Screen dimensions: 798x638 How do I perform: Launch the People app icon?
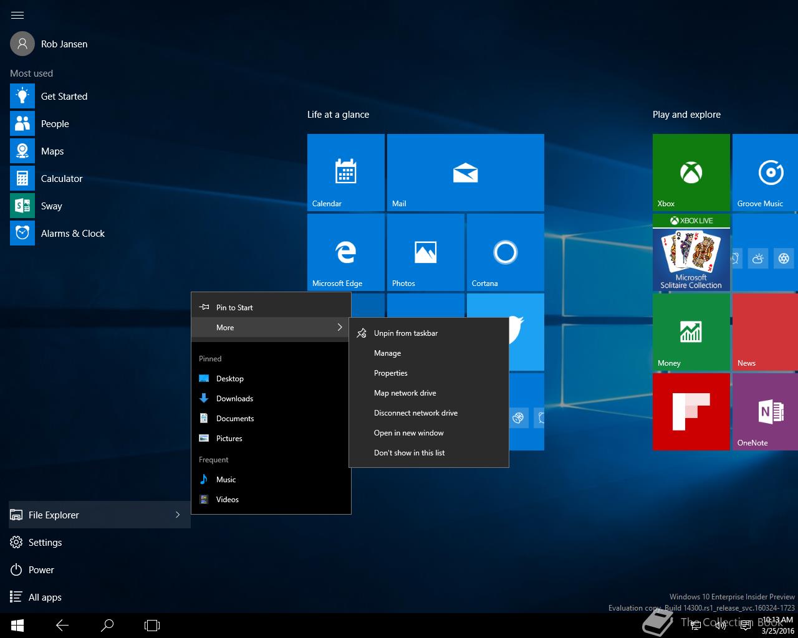click(22, 123)
